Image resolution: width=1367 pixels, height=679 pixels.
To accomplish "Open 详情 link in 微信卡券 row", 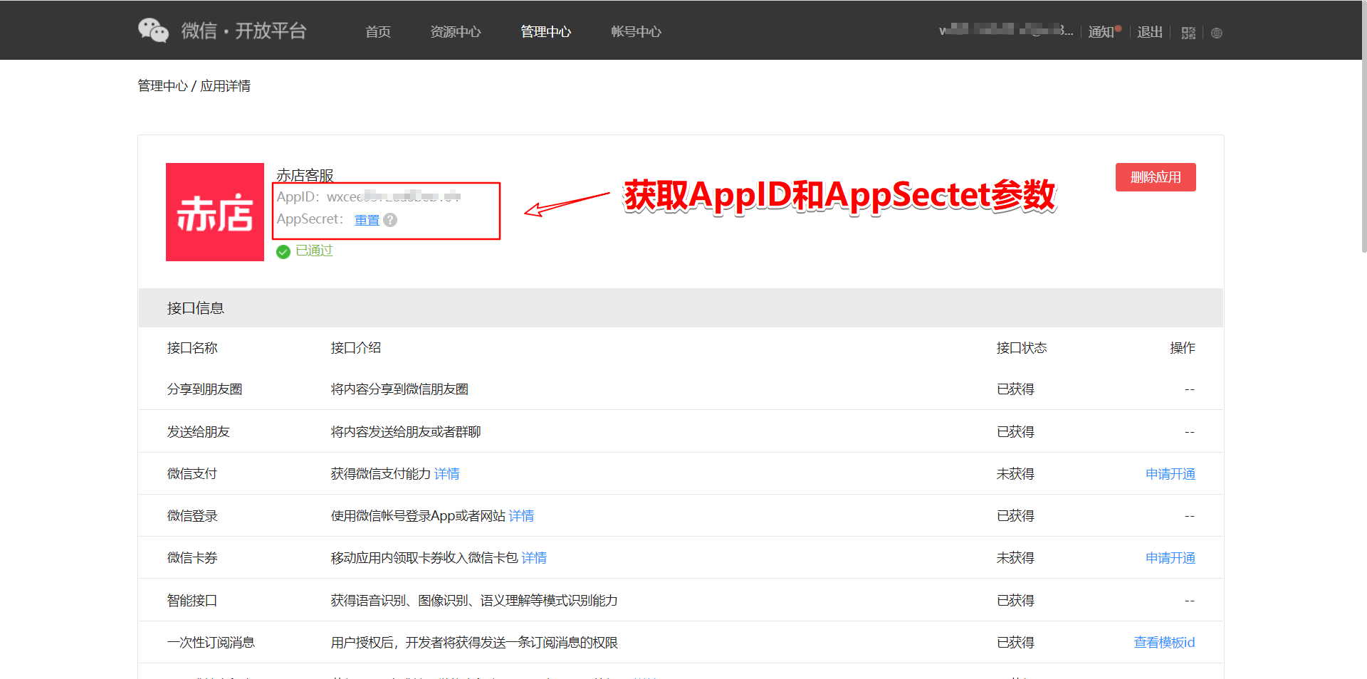I will [x=535, y=558].
